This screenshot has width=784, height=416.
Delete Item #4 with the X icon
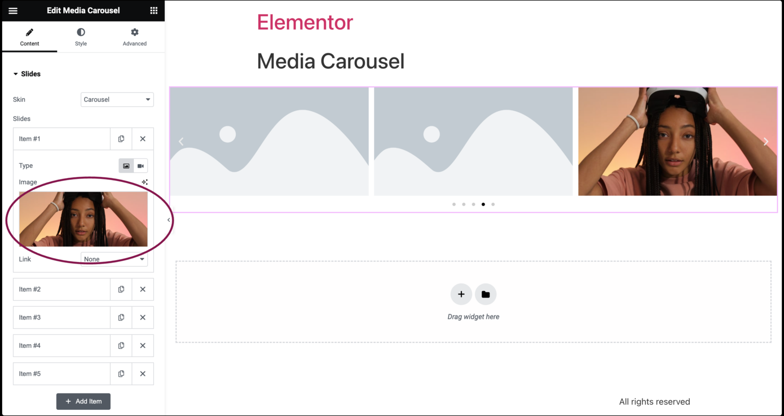pos(142,345)
